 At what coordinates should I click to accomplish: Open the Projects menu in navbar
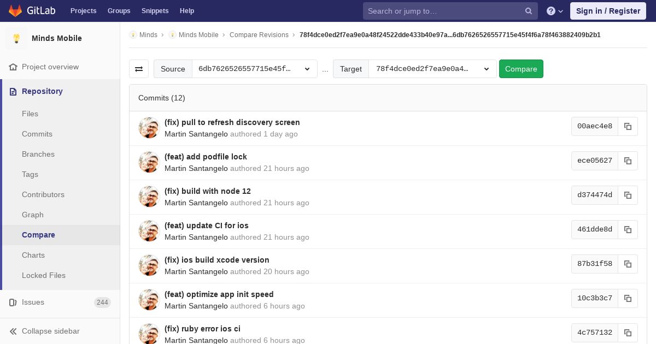(x=83, y=11)
